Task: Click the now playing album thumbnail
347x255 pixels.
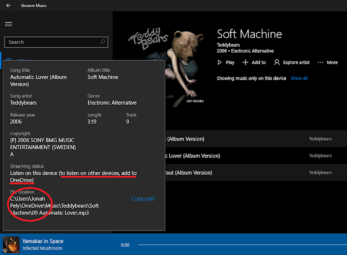Action: click(11, 245)
